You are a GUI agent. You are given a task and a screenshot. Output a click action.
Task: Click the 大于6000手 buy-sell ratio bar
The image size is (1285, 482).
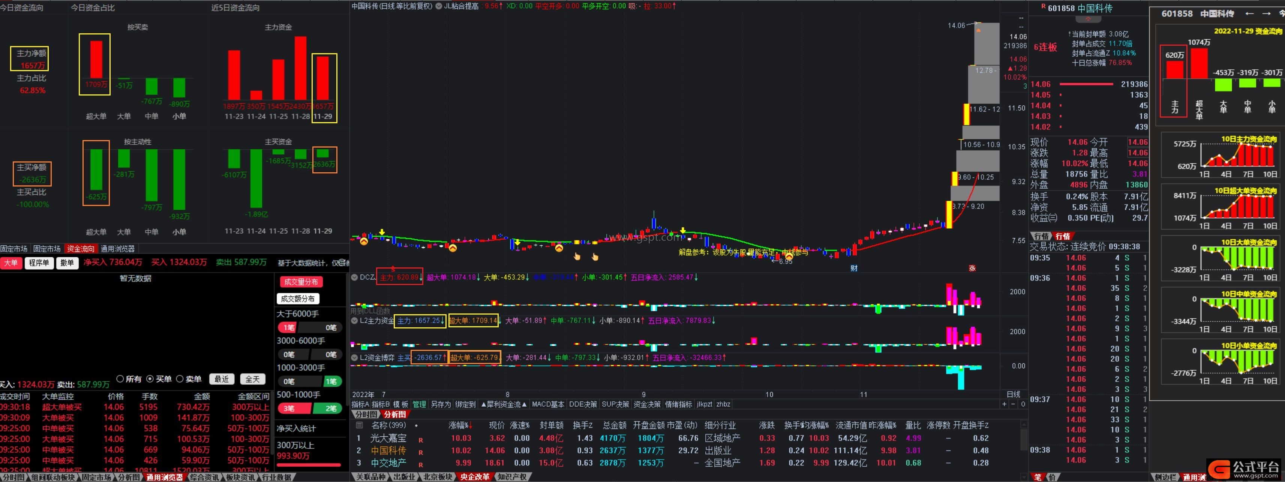[x=310, y=327]
